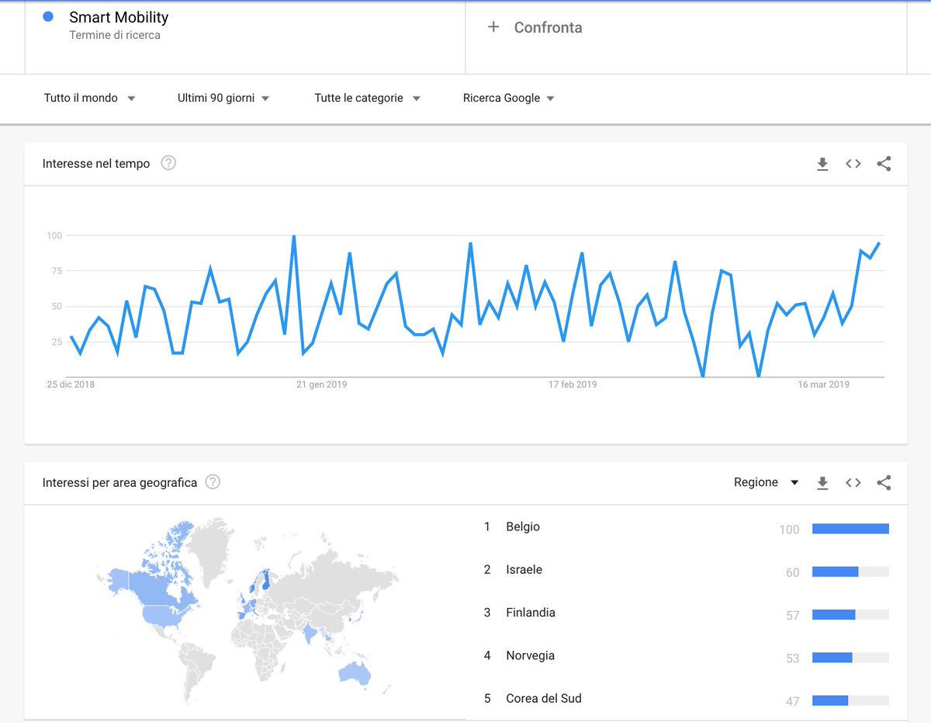
Task: Share the Interesse nel tempo chart
Action: [884, 164]
